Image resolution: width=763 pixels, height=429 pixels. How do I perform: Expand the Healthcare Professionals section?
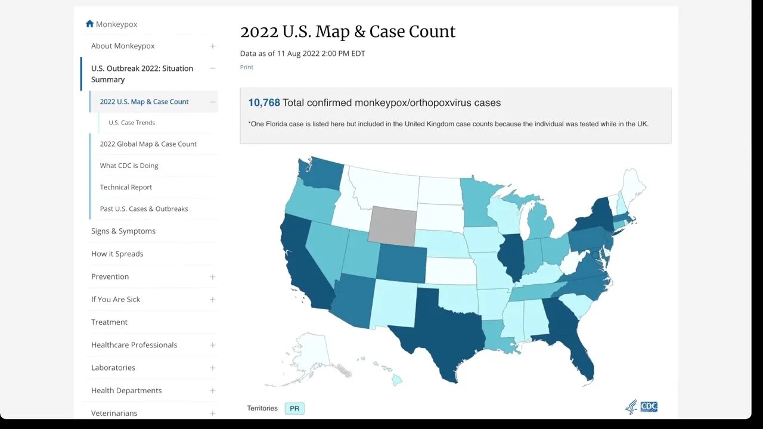212,345
